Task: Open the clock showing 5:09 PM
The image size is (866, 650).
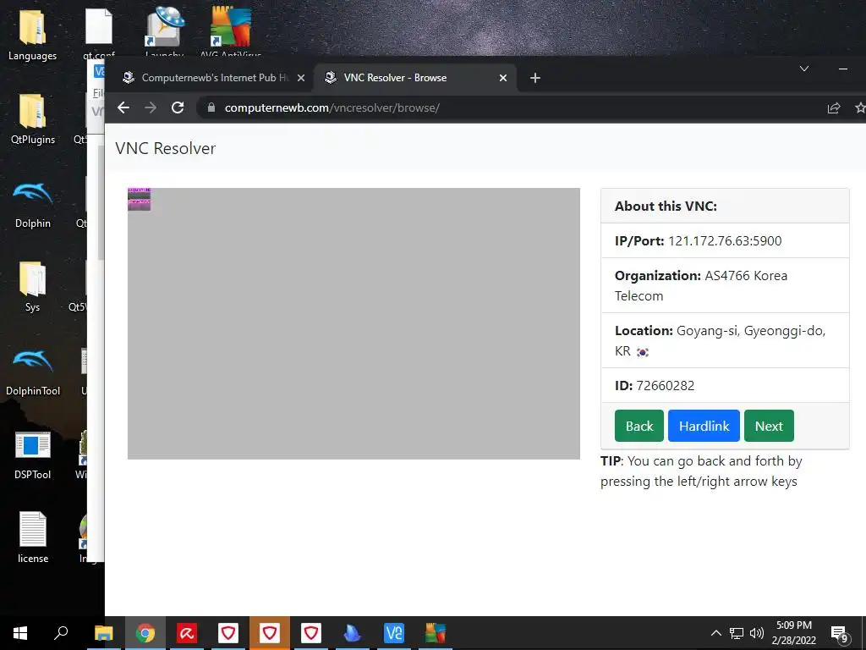Action: (793, 633)
